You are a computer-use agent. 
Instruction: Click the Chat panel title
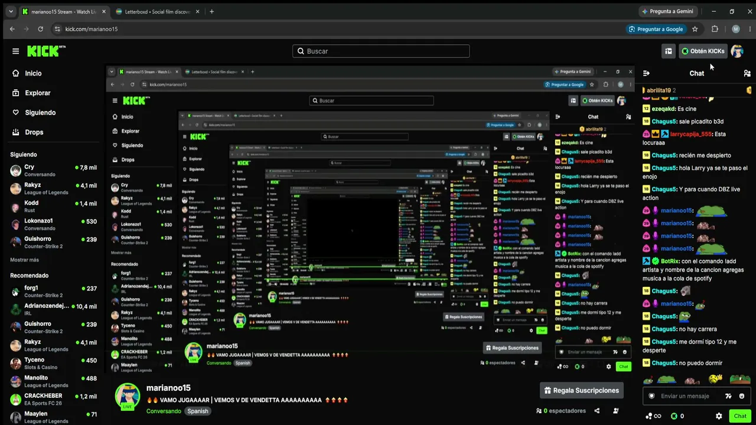(697, 73)
